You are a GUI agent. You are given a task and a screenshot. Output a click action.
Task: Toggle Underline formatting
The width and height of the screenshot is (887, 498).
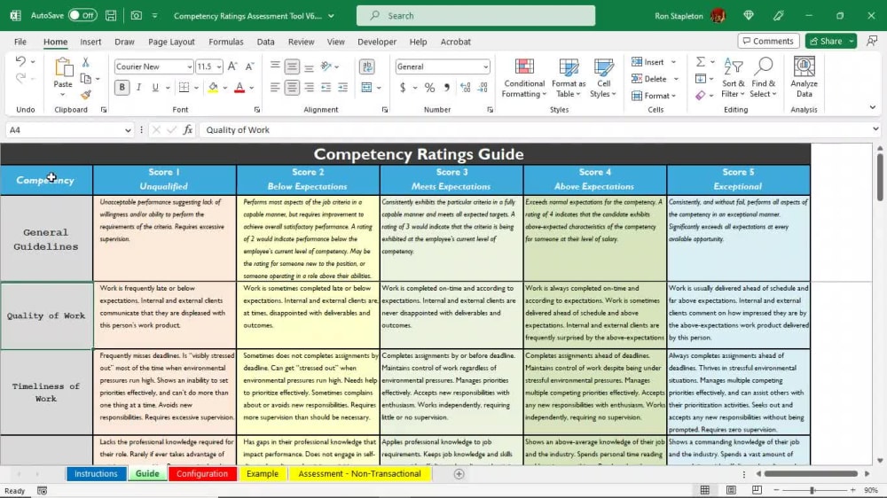(155, 88)
